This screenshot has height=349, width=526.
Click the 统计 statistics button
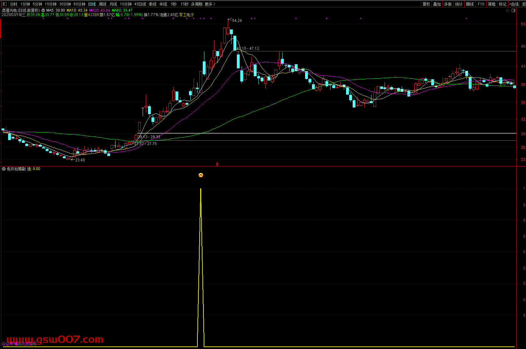pyautogui.click(x=459, y=4)
